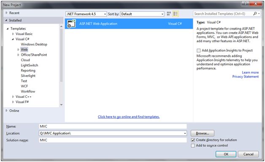Collapse the Visual C# node arrow
The height and width of the screenshot is (162, 265).
pyautogui.click(x=13, y=39)
